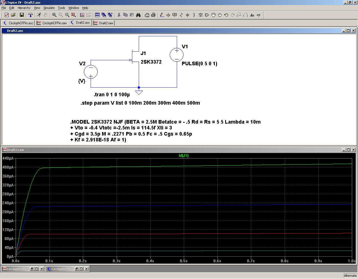The width and height of the screenshot is (358, 279).
Task: Select the Draw Wire pencil tool
Action: click(x=162, y=15)
